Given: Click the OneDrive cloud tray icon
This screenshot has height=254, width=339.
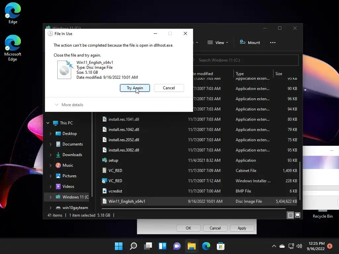Looking at the screenshot, I should [282, 246].
